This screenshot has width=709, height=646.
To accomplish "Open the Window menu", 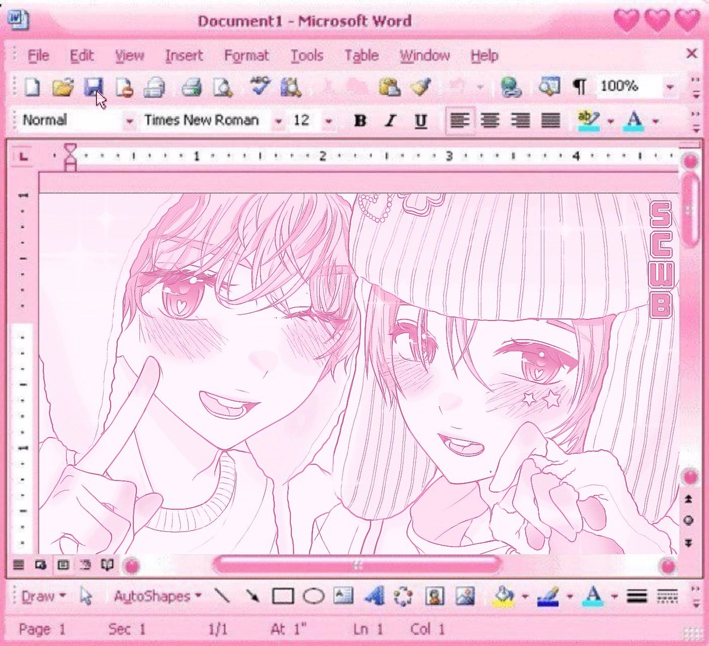I will click(425, 56).
